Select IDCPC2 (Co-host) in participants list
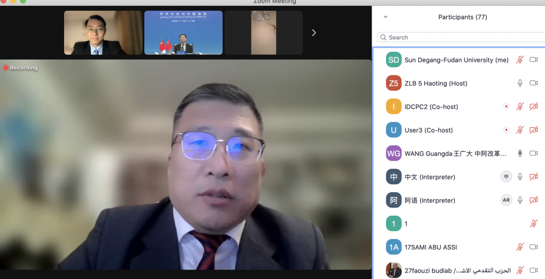Screen dimensions: 545x279 [431, 106]
